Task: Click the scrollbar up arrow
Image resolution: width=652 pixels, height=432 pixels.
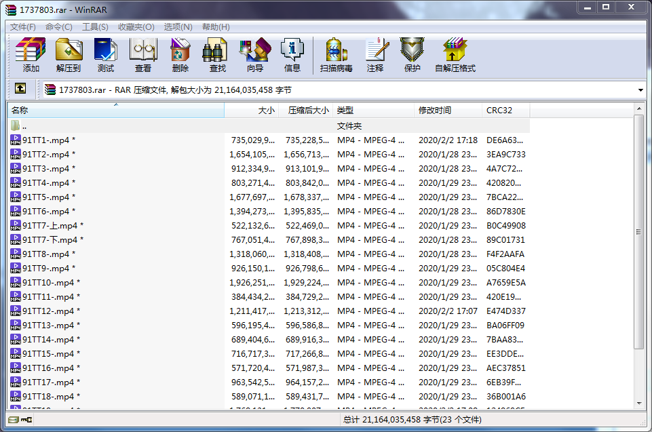Action: 638,109
